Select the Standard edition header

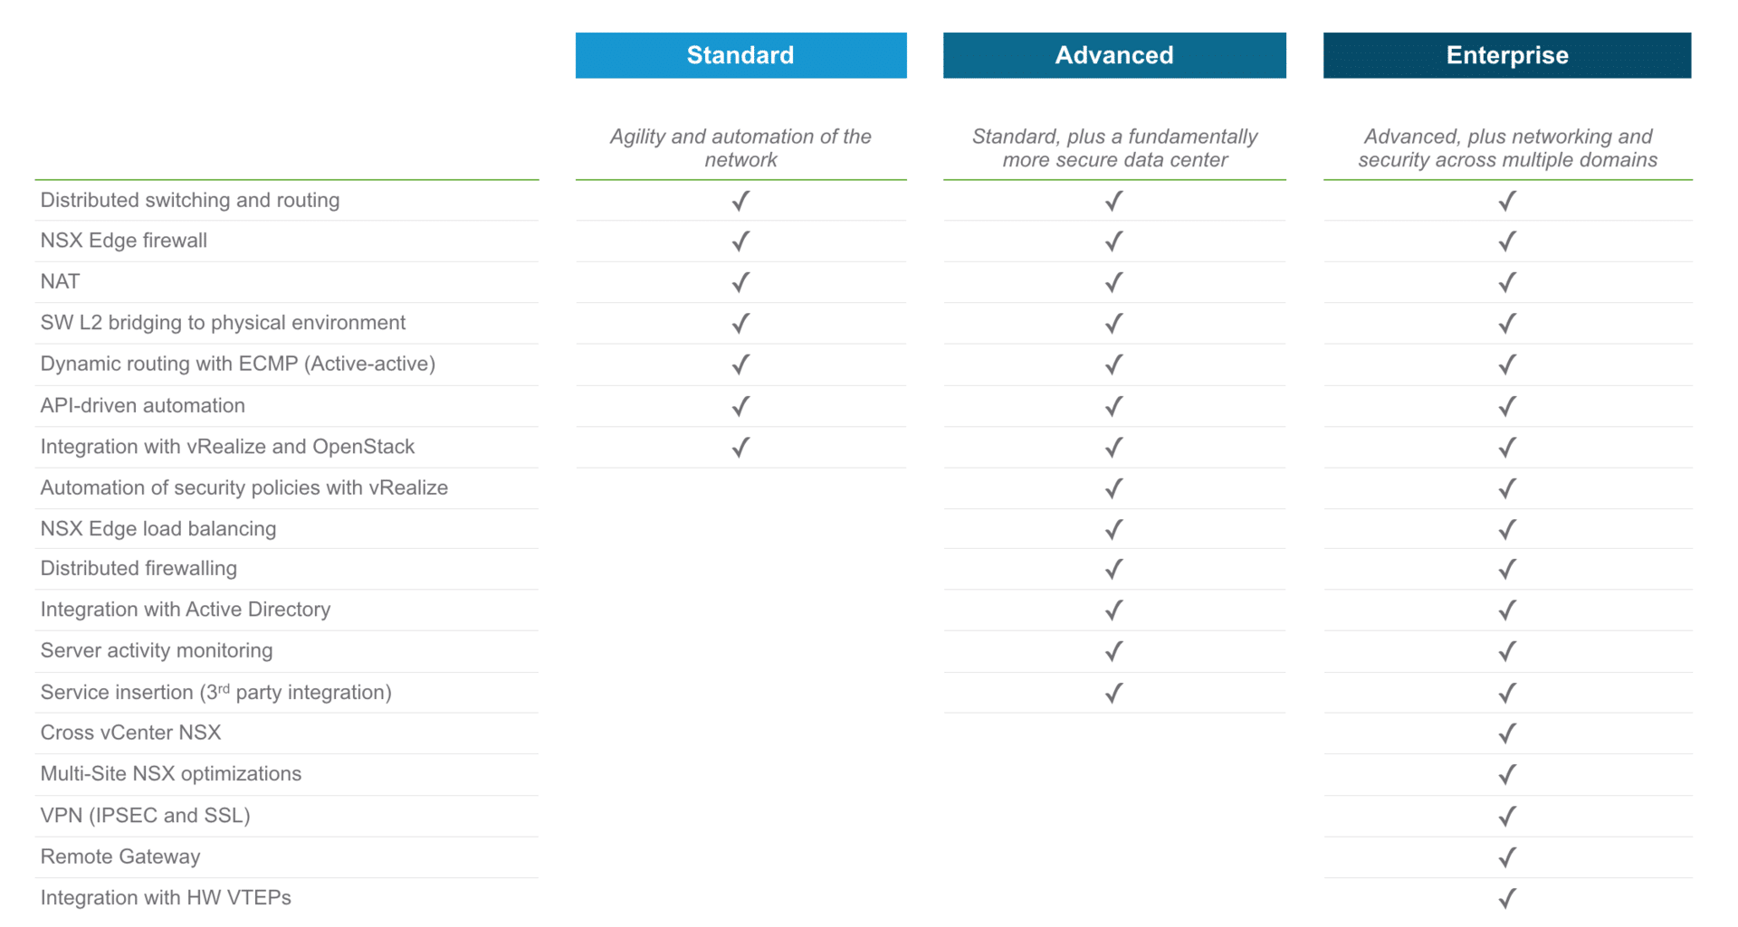pyautogui.click(x=740, y=55)
